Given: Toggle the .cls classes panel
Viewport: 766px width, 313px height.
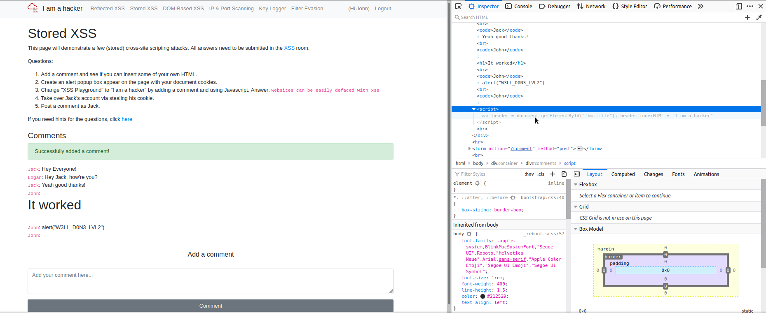Looking at the screenshot, I should 541,174.
